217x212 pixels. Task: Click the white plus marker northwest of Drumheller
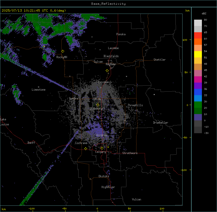point(154,94)
